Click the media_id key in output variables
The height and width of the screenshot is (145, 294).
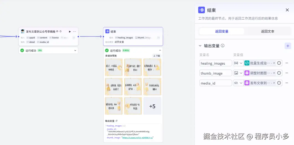click(x=112, y=129)
